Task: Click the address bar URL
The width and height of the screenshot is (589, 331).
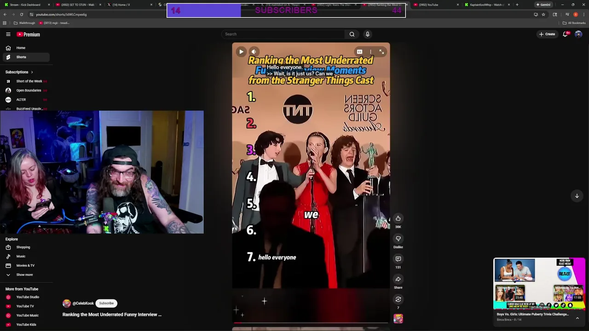Action: (61, 14)
